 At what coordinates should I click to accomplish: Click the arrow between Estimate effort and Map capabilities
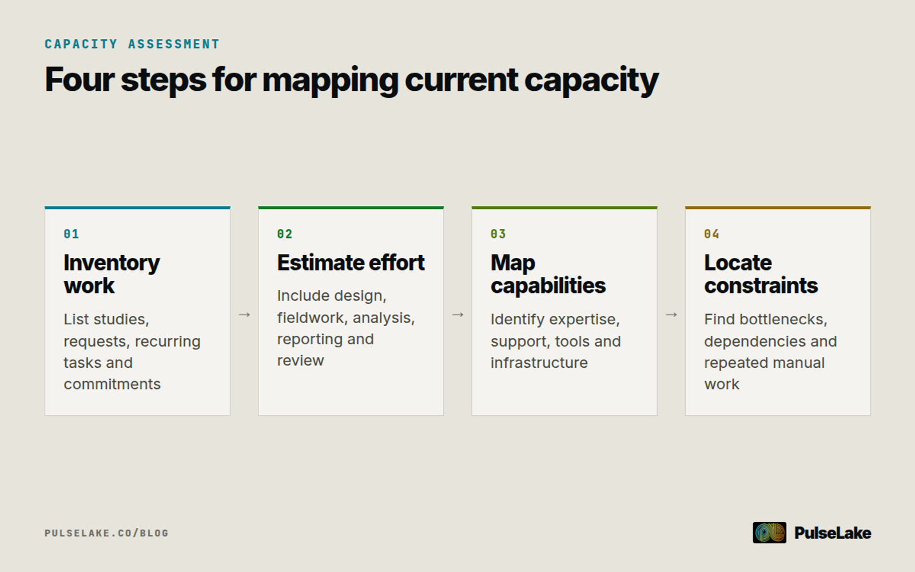(x=457, y=315)
